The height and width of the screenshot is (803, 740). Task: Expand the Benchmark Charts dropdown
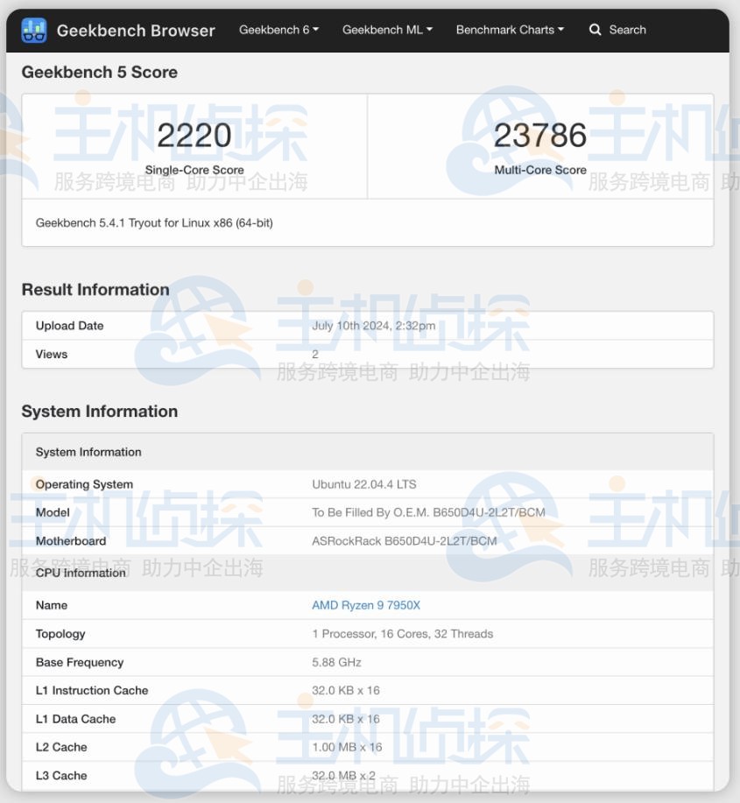point(509,29)
